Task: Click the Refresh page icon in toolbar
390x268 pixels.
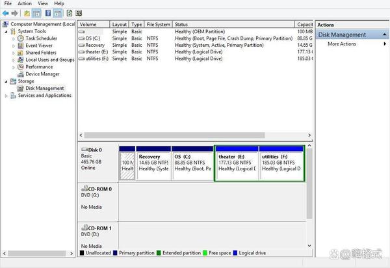Action: (x=70, y=13)
